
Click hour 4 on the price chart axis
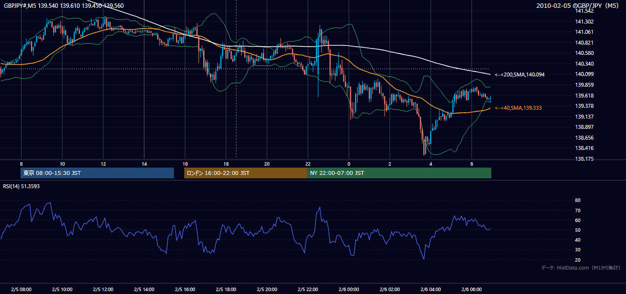tap(431, 164)
